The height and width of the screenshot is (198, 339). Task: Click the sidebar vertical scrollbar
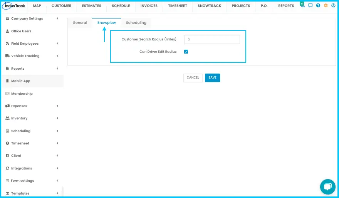point(62,191)
